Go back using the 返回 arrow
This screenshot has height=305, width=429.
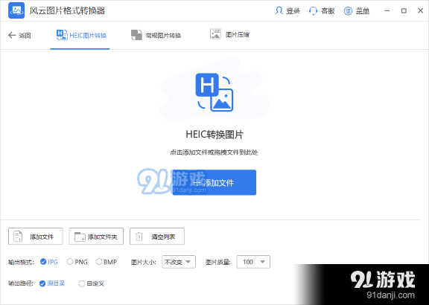(19, 35)
